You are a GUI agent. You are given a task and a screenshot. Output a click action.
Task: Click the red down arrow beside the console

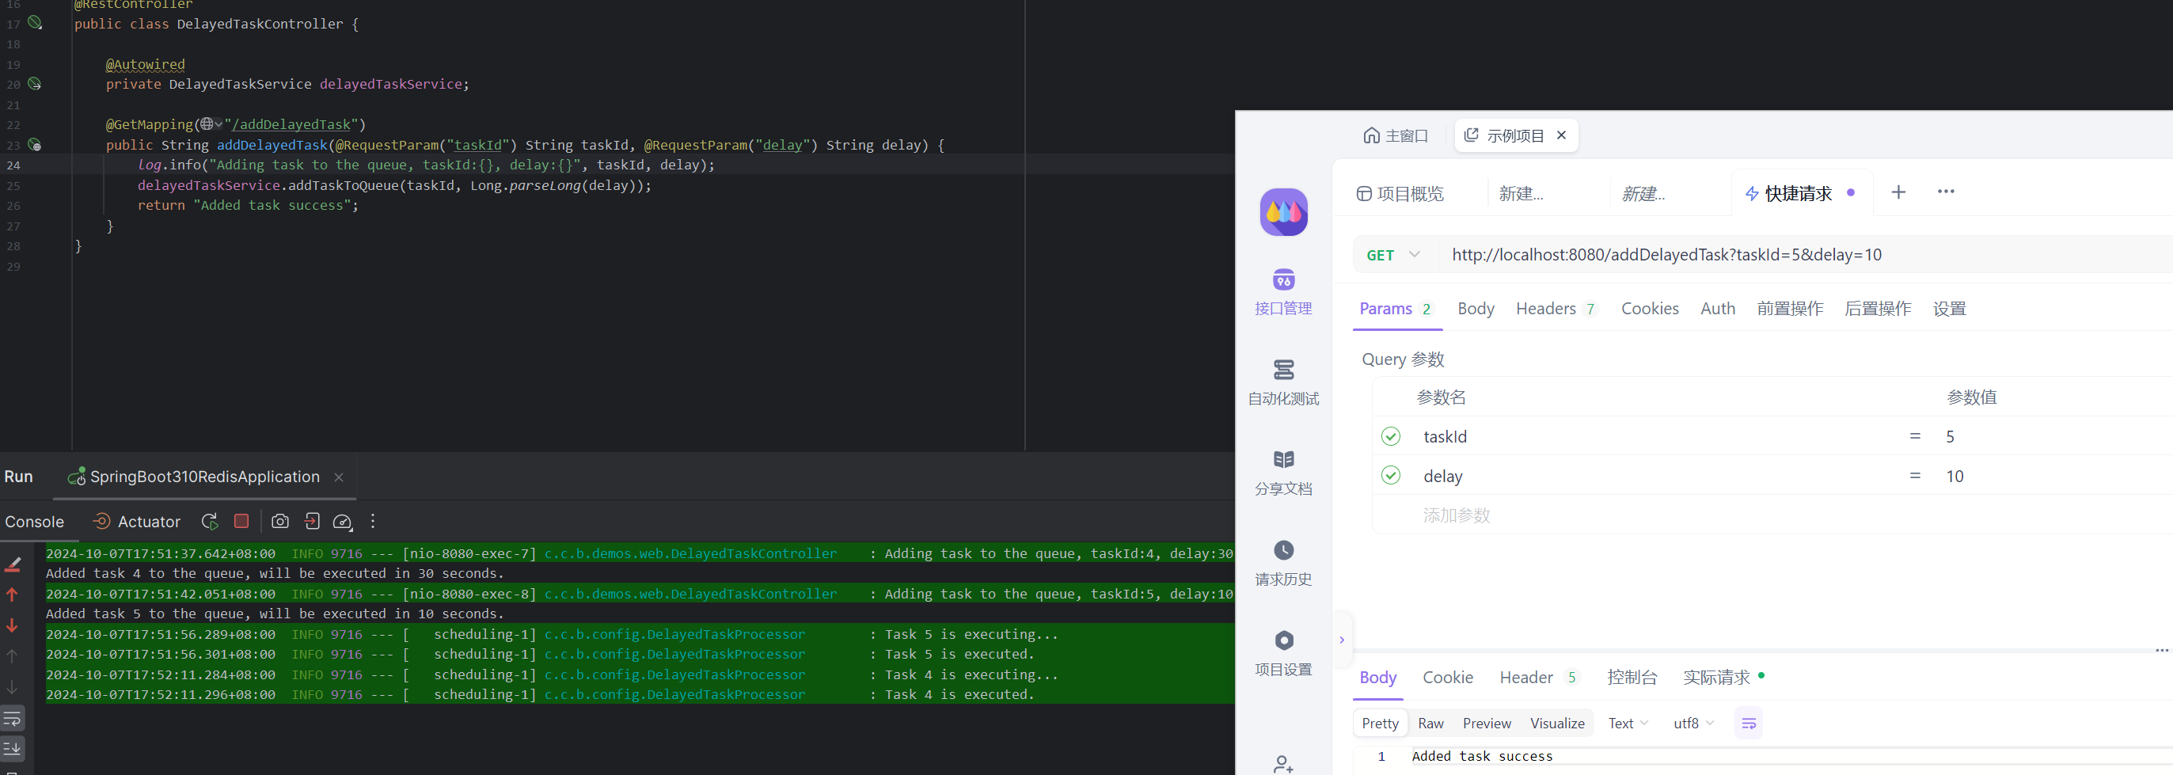pos(13,625)
